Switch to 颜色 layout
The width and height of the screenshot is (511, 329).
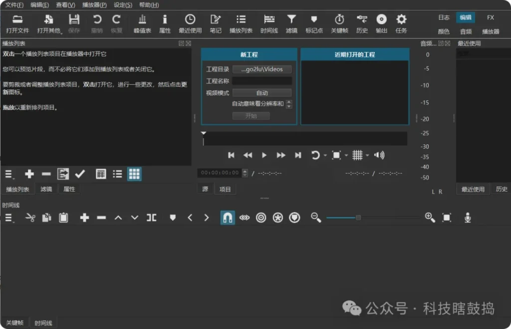[x=444, y=31]
